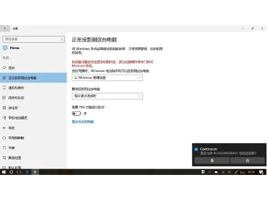The width and height of the screenshot is (267, 200).
Task: Click the input language indicator in the tray
Action: point(242,172)
